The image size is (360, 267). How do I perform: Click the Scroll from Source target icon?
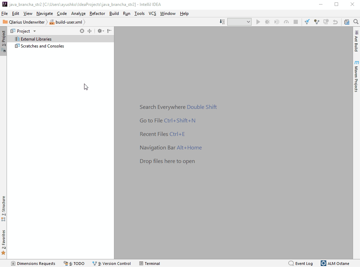click(82, 31)
